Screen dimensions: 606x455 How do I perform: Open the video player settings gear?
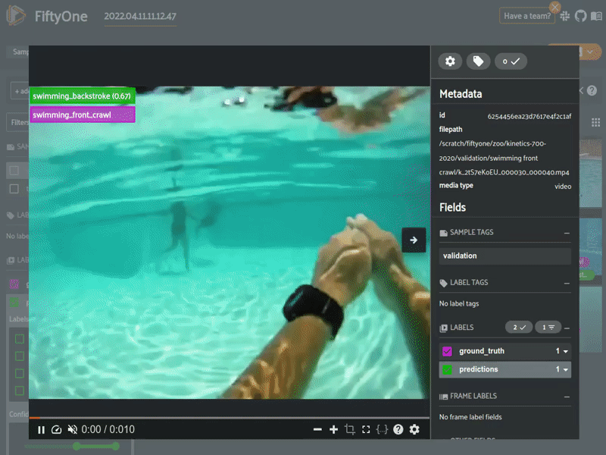point(414,429)
